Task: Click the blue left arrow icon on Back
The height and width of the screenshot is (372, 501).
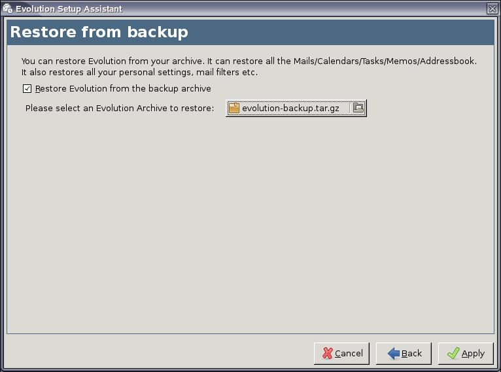Action: point(393,354)
